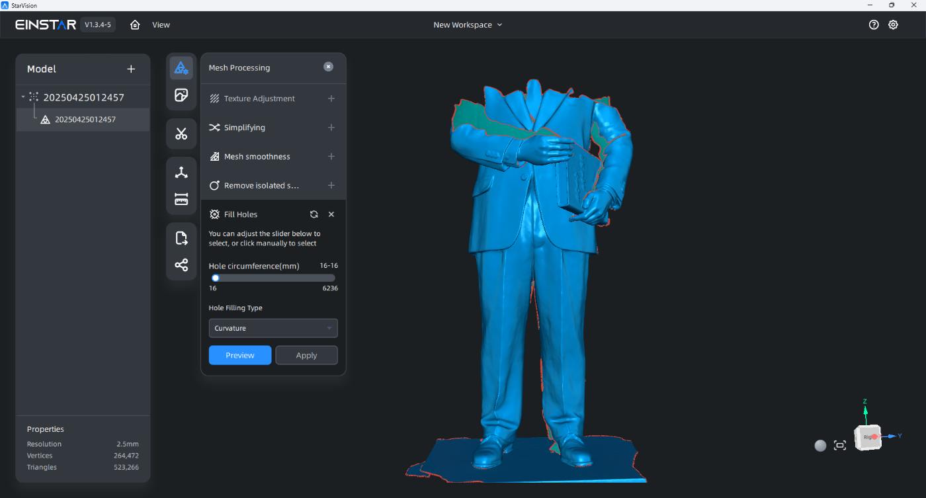The image size is (926, 498).
Task: Click the Vertices 264,472 value
Action: (x=126, y=456)
